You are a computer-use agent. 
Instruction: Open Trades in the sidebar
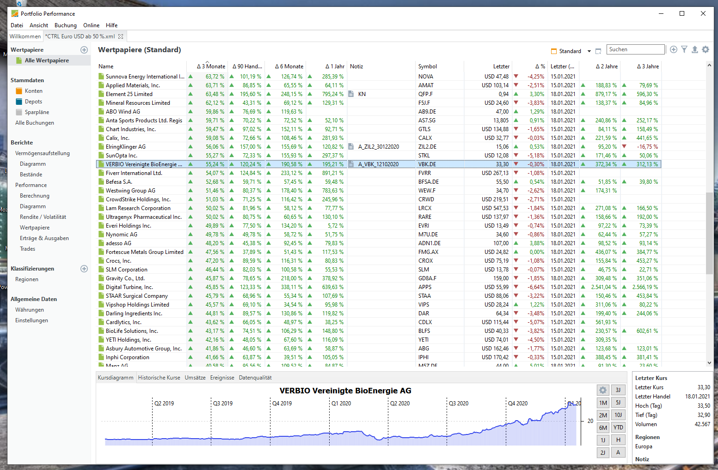pos(27,249)
